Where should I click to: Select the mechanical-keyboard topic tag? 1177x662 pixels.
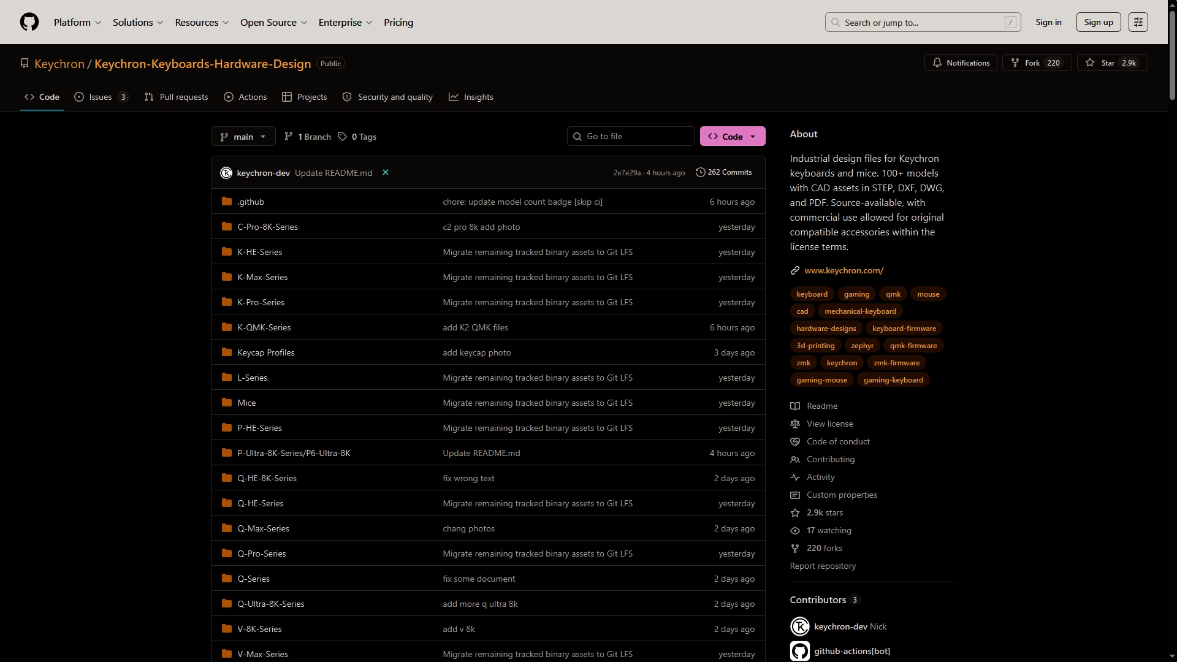point(860,311)
